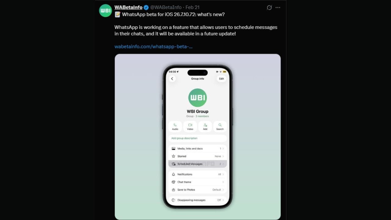Expand the Chat theme row chevron
Screen dimensions: 391x220
[x=223, y=182]
